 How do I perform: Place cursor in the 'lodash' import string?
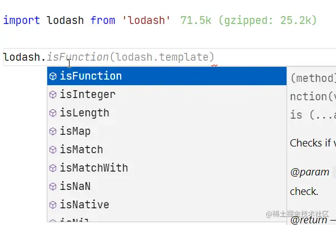click(x=146, y=21)
